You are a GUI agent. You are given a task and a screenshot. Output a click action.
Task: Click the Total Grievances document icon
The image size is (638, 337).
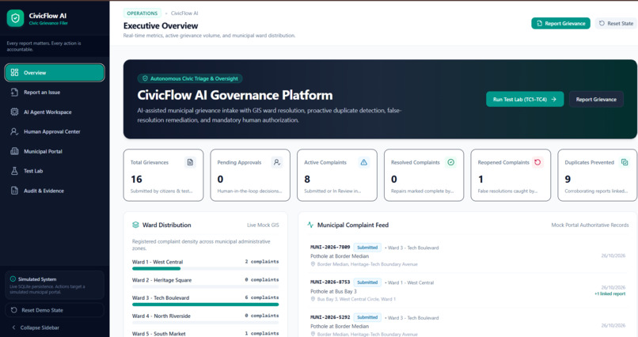coord(190,162)
